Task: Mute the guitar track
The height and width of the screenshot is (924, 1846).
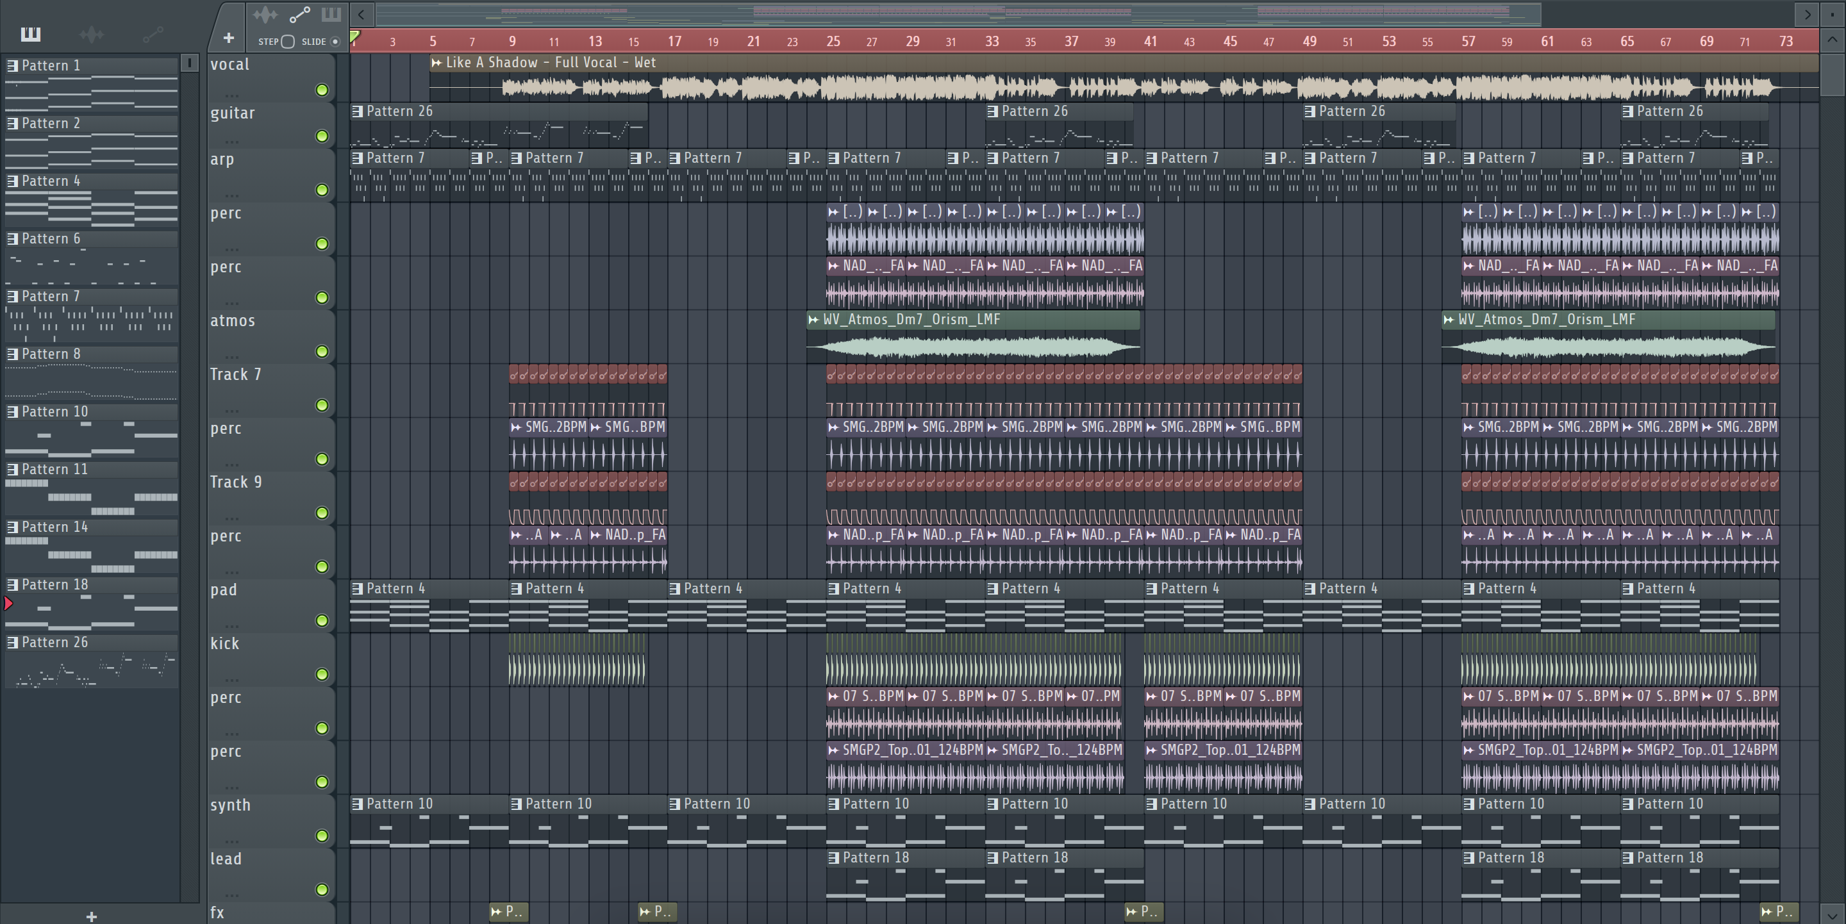Action: click(322, 136)
